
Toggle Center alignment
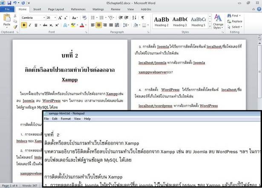(x=99, y=25)
